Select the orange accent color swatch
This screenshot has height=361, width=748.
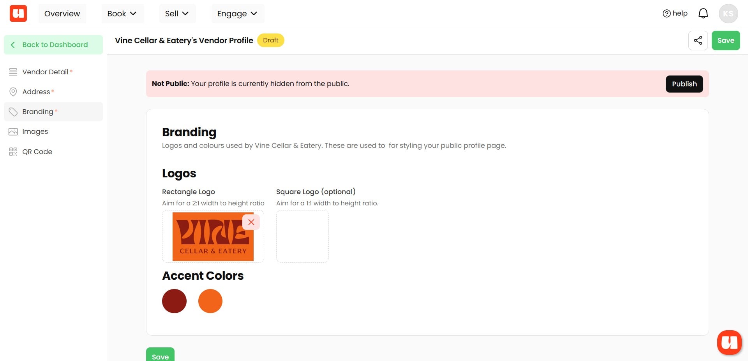coord(210,301)
